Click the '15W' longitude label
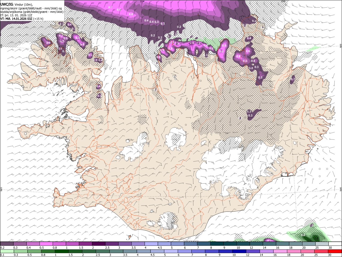The width and height of the screenshot is (342, 257). pos(283,1)
